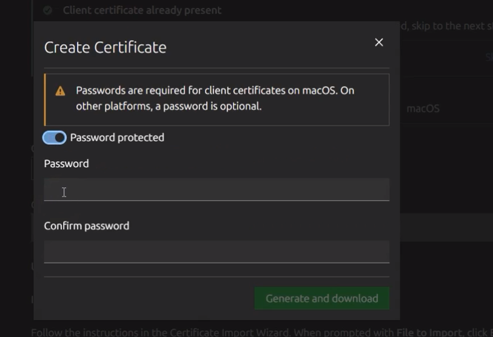Click the macOS password requirement warning text
The image size is (493, 337).
[215, 98]
